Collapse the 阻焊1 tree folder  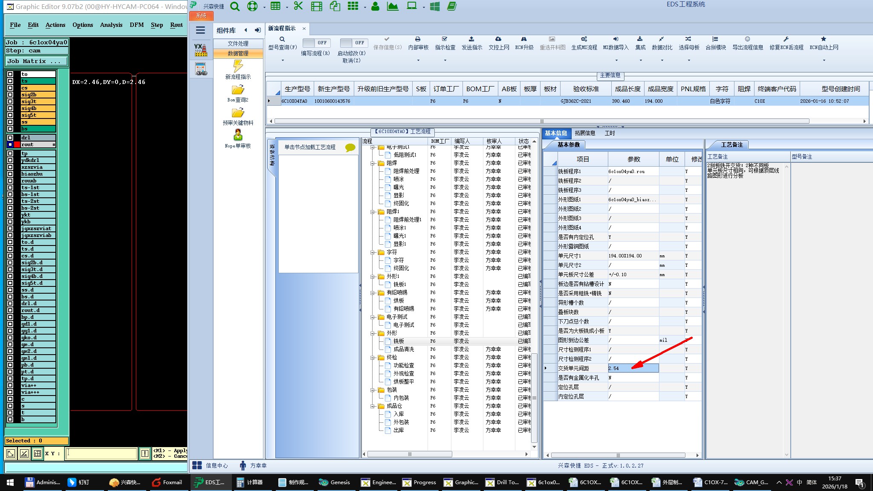coord(373,212)
